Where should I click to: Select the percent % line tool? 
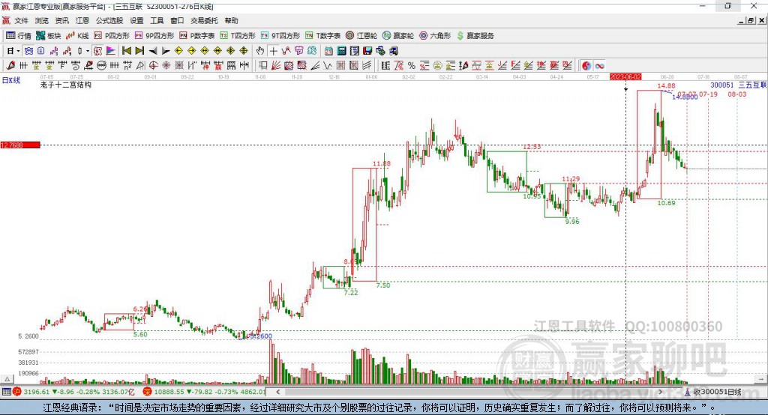[x=412, y=66]
